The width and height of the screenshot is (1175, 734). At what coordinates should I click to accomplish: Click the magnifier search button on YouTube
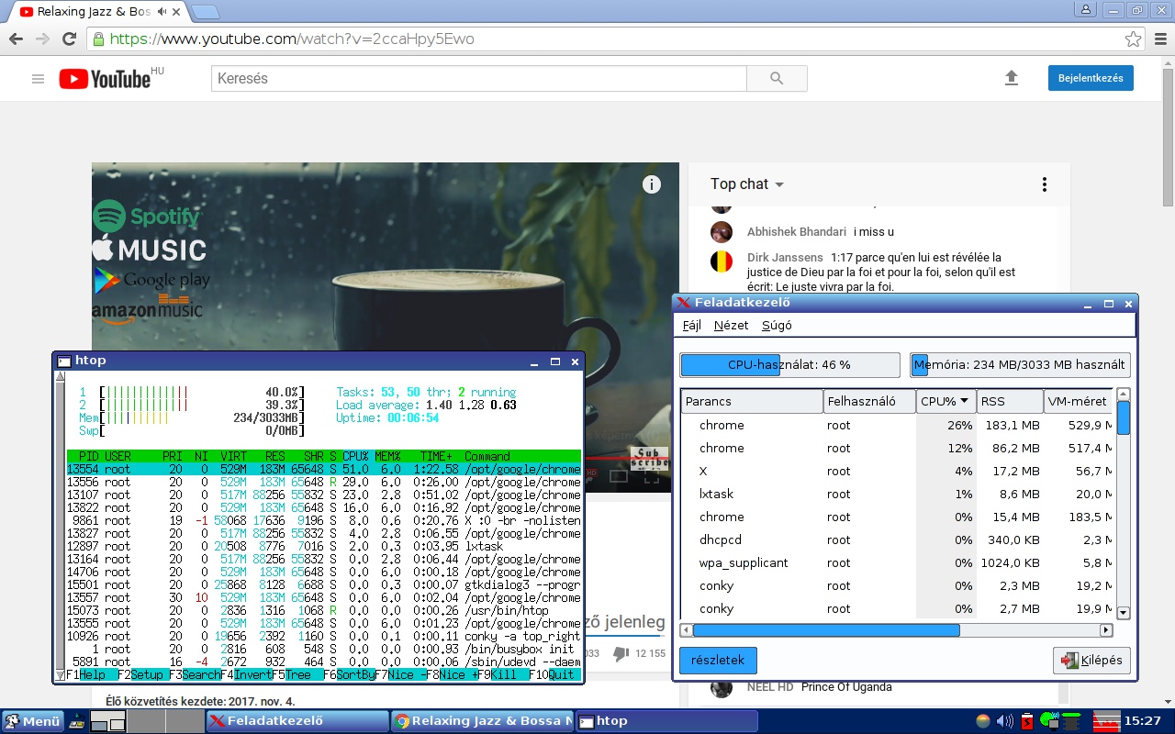tap(777, 79)
